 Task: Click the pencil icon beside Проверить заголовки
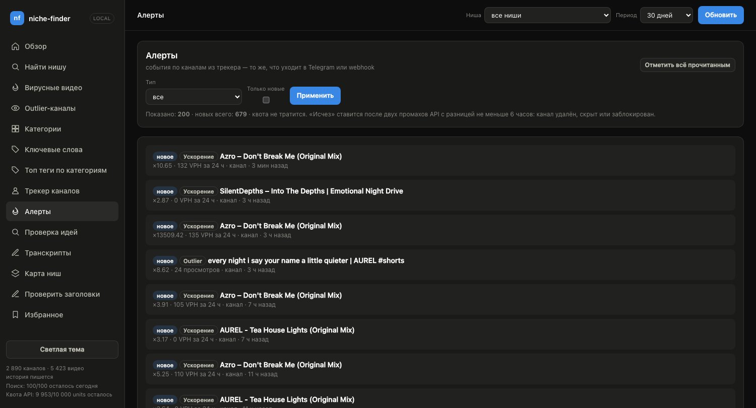pos(15,294)
